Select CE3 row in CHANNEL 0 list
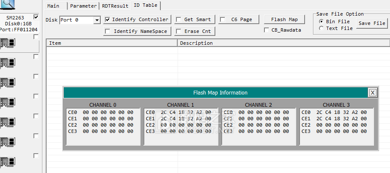390x173 pixels. click(x=101, y=131)
